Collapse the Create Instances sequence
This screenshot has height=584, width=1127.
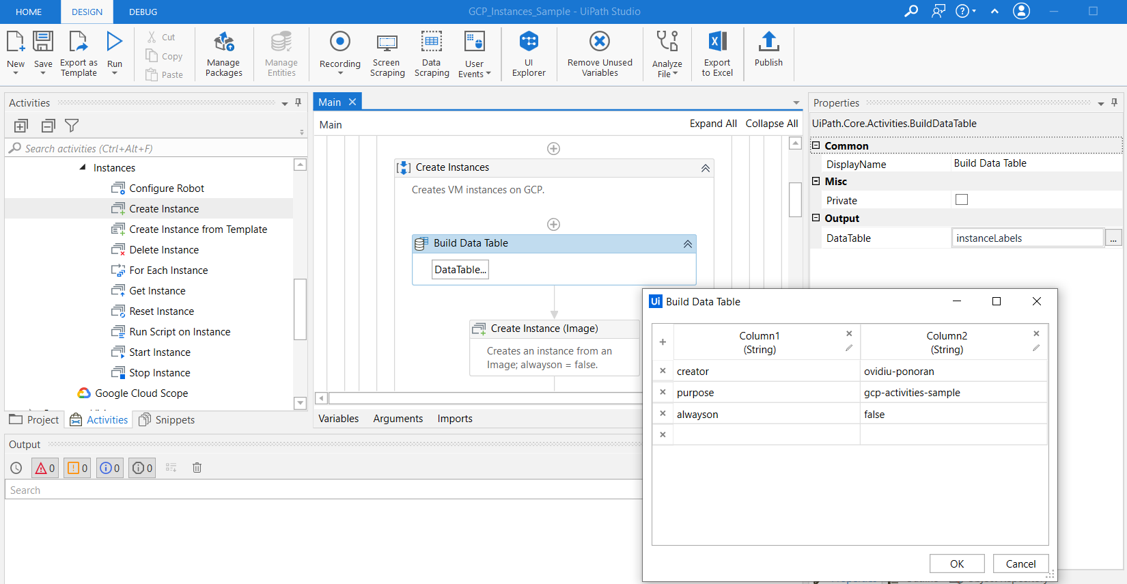click(706, 168)
